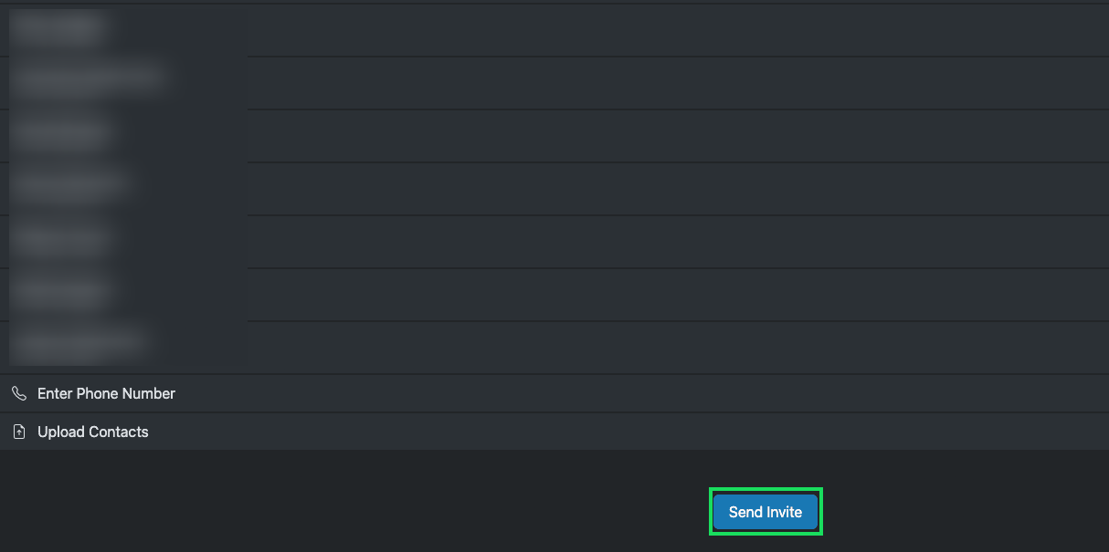The width and height of the screenshot is (1109, 552).
Task: Click the row containing the phone icon
Action: (548, 393)
